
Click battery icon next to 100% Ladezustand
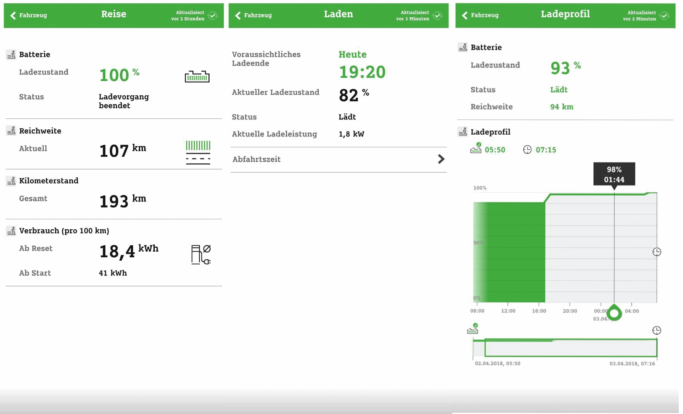pyautogui.click(x=197, y=76)
